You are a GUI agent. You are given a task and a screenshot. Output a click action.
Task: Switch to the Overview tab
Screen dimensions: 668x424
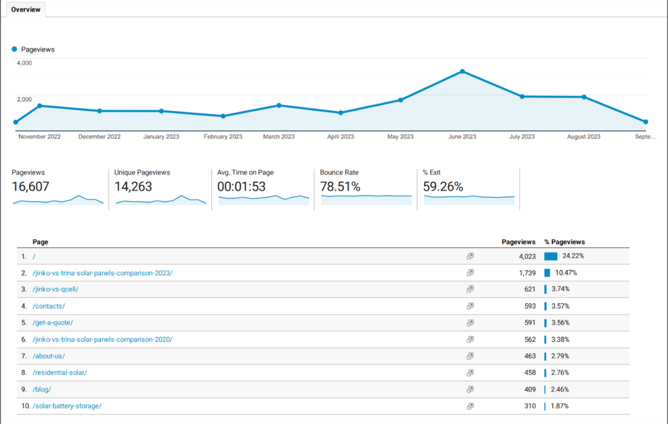25,10
